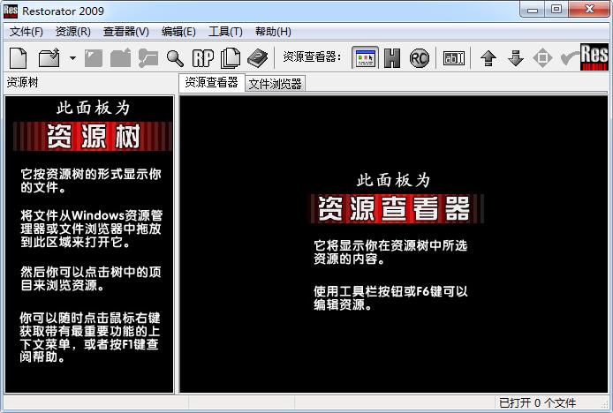This screenshot has width=613, height=413.
Task: Open the 编辑(E) menu
Action: tap(178, 31)
